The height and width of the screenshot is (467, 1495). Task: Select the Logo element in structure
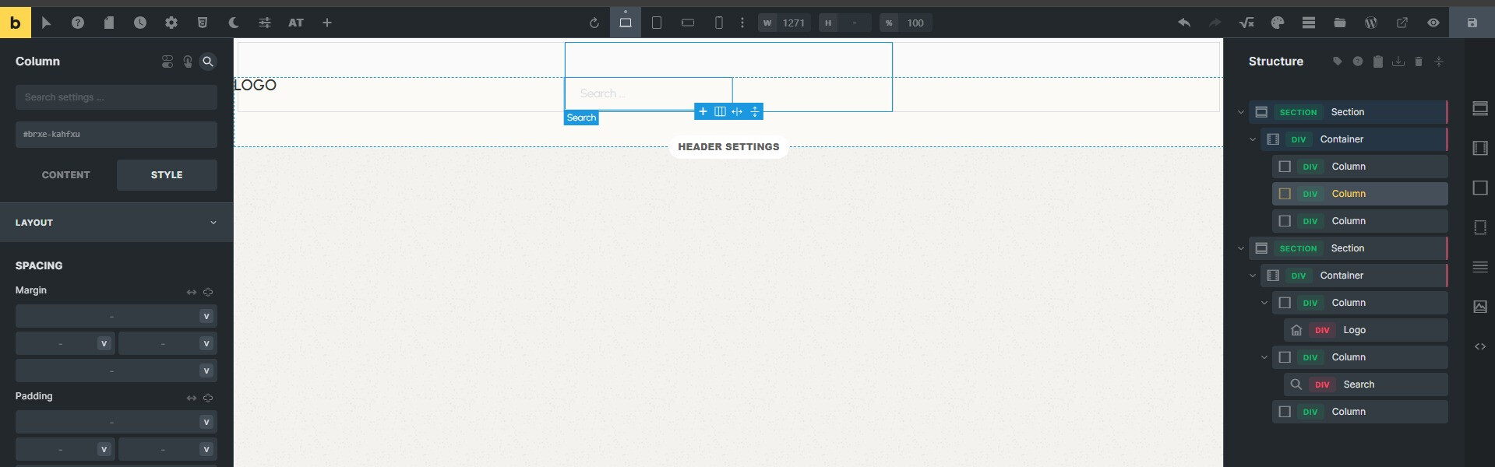[x=1366, y=330]
